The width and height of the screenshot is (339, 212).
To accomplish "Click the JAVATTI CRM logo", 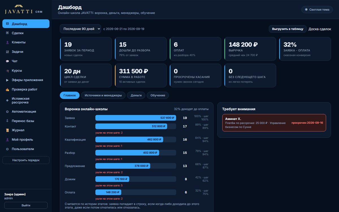I will (23, 9).
